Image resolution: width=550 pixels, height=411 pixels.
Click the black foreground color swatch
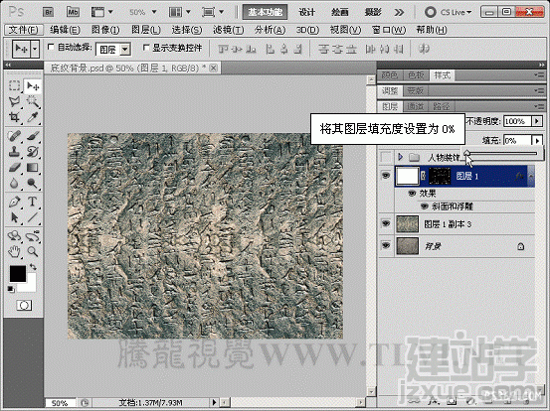pyautogui.click(x=18, y=273)
